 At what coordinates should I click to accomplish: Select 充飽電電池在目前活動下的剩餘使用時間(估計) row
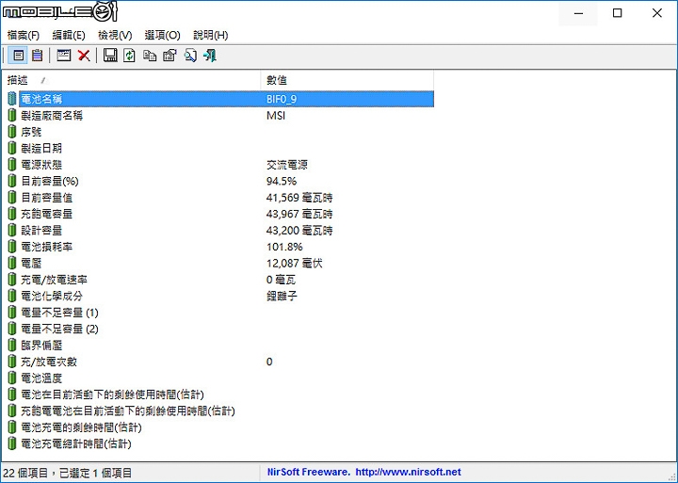click(x=220, y=411)
